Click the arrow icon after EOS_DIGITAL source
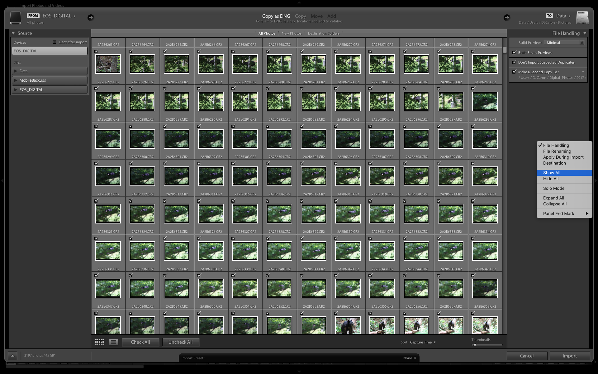 tap(91, 18)
